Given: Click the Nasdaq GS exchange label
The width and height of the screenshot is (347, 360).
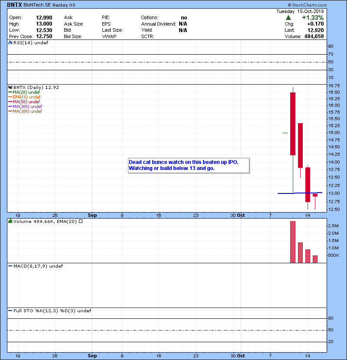Looking at the screenshot, I should coord(64,5).
